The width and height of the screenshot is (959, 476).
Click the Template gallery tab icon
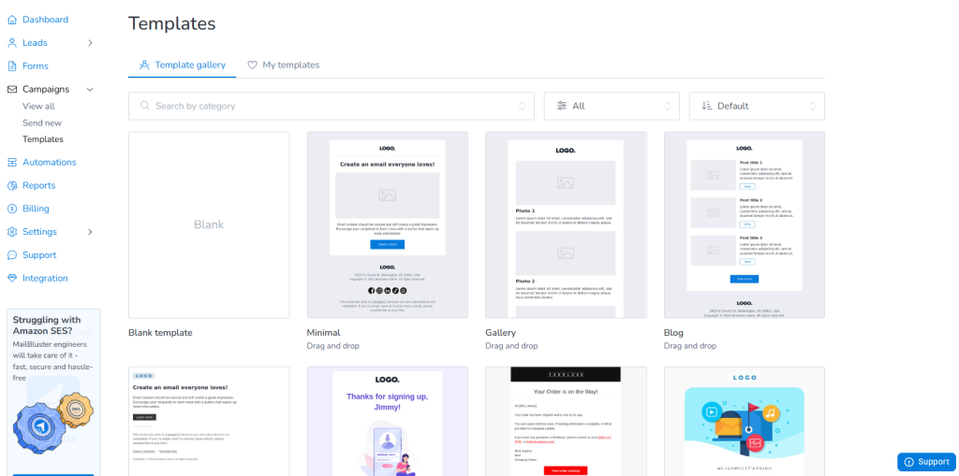(x=145, y=65)
